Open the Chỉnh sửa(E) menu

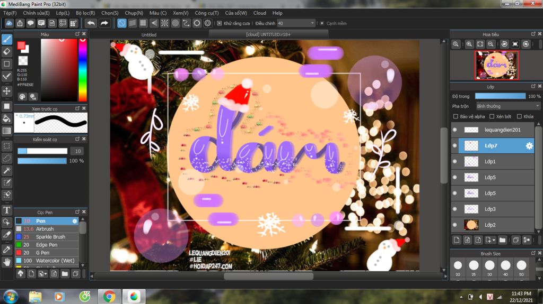(x=37, y=13)
